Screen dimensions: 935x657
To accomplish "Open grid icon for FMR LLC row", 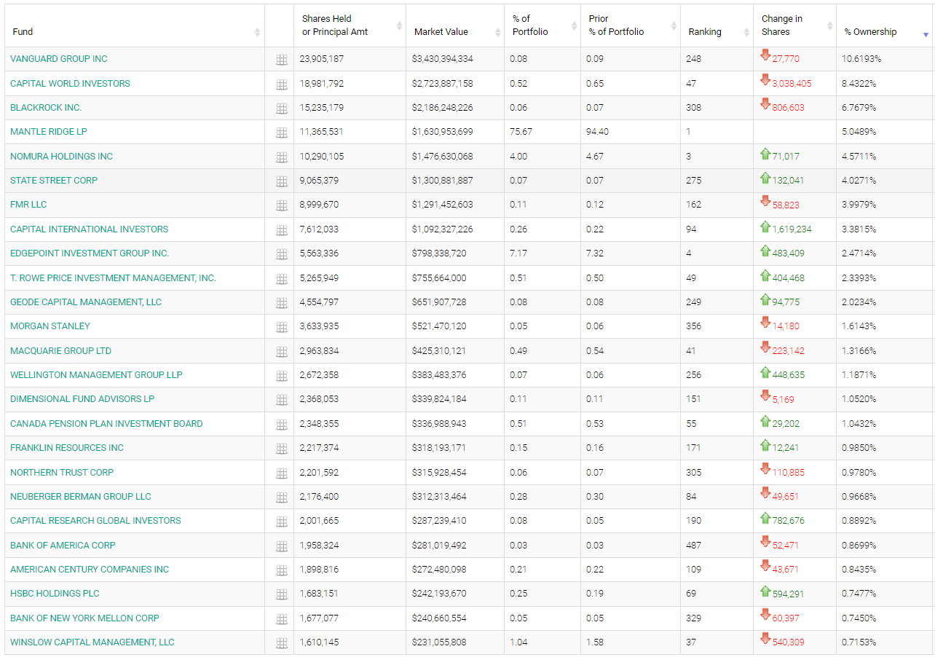I will pos(282,206).
